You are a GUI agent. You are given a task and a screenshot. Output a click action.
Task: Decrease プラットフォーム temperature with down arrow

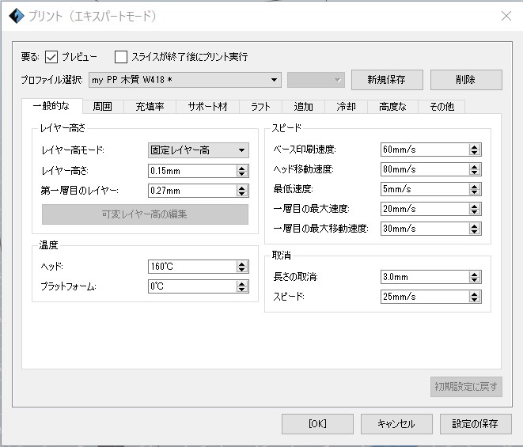click(242, 290)
